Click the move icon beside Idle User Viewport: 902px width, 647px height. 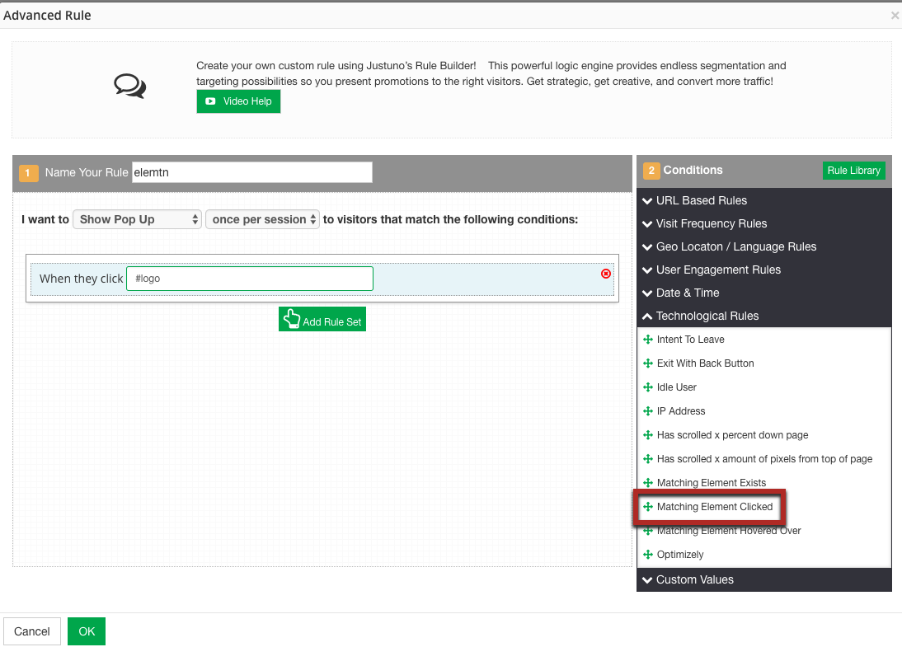click(648, 387)
